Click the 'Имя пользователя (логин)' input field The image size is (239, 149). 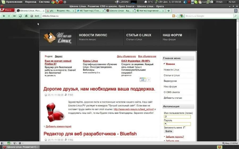(177, 117)
